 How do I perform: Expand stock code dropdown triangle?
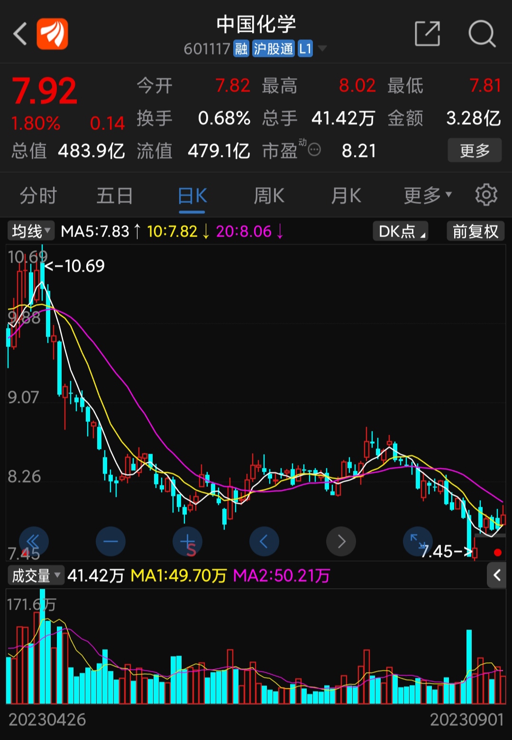[x=322, y=48]
